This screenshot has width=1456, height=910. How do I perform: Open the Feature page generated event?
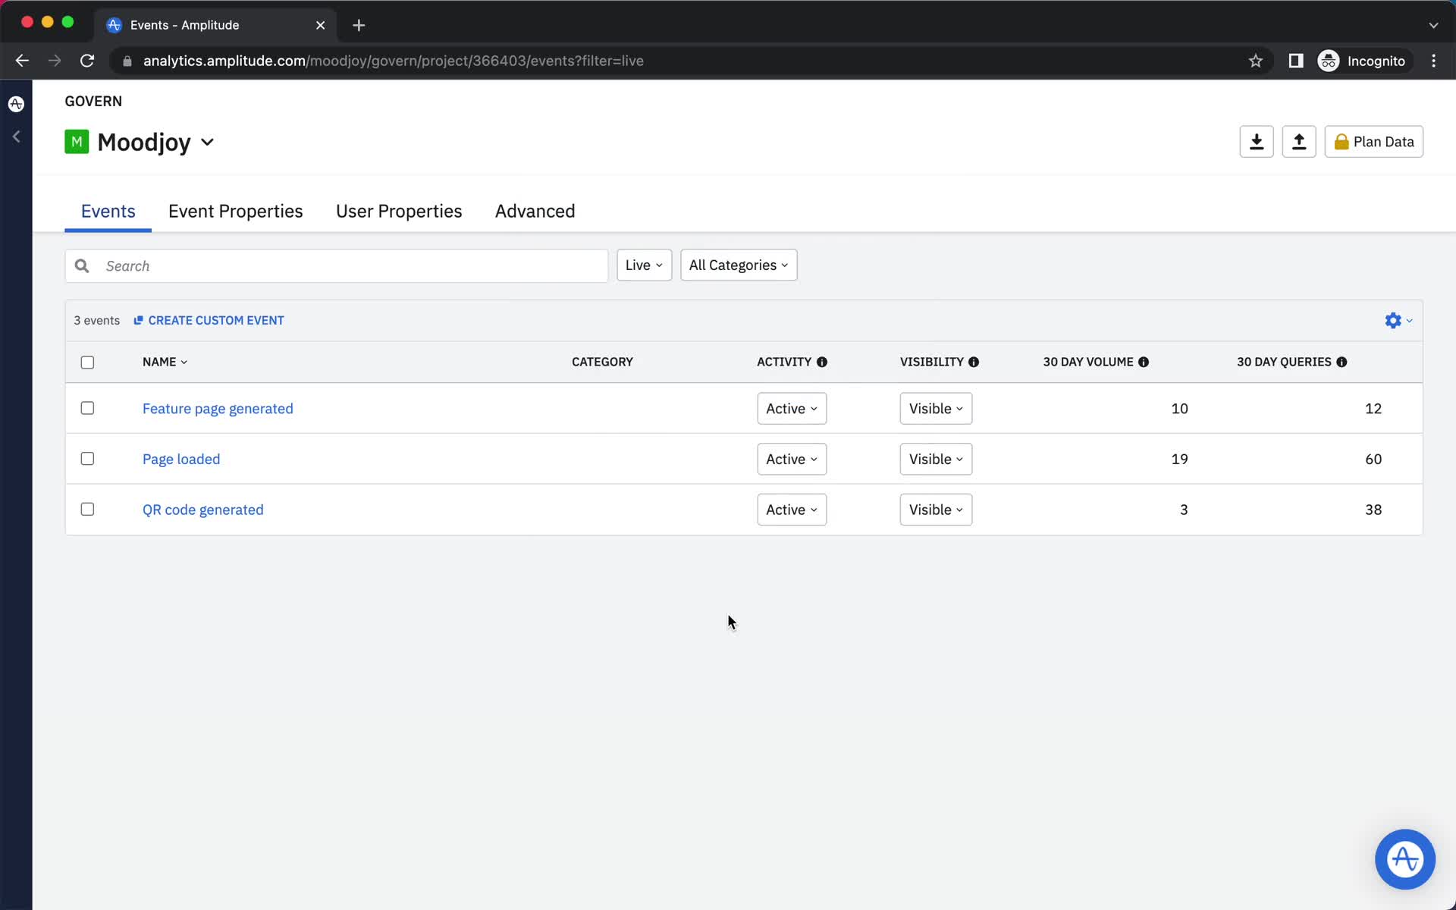218,409
